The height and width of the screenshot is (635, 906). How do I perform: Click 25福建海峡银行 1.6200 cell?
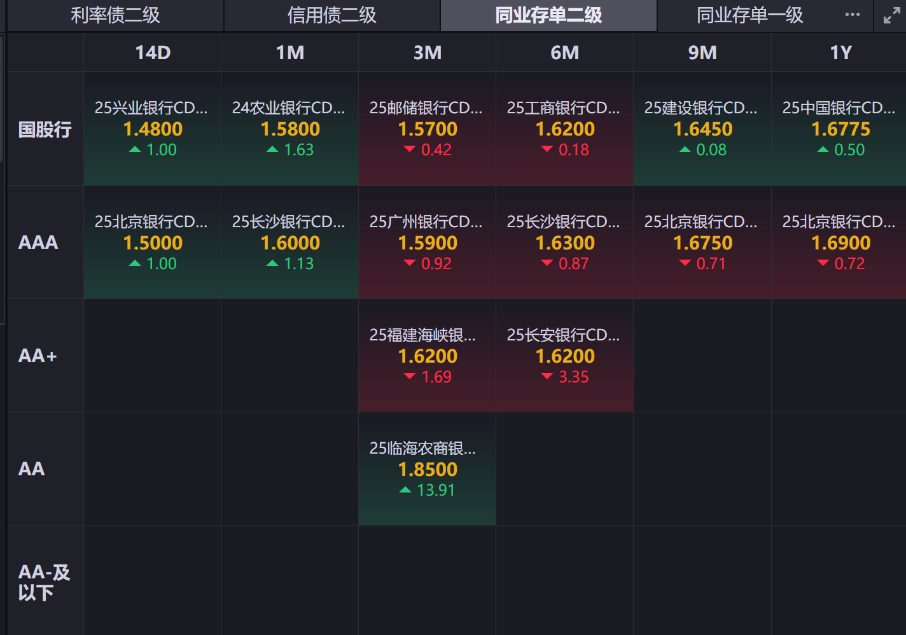pyautogui.click(x=428, y=356)
